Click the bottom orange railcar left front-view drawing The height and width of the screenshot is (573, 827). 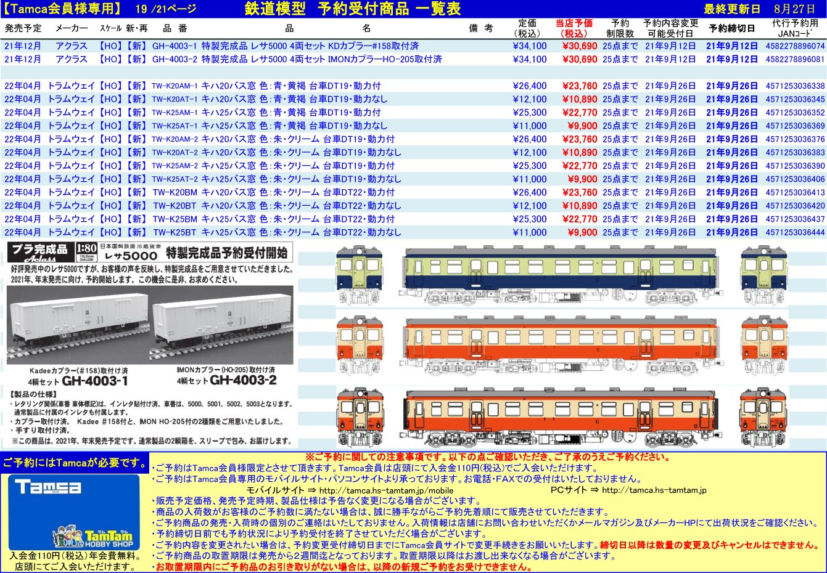(x=359, y=418)
